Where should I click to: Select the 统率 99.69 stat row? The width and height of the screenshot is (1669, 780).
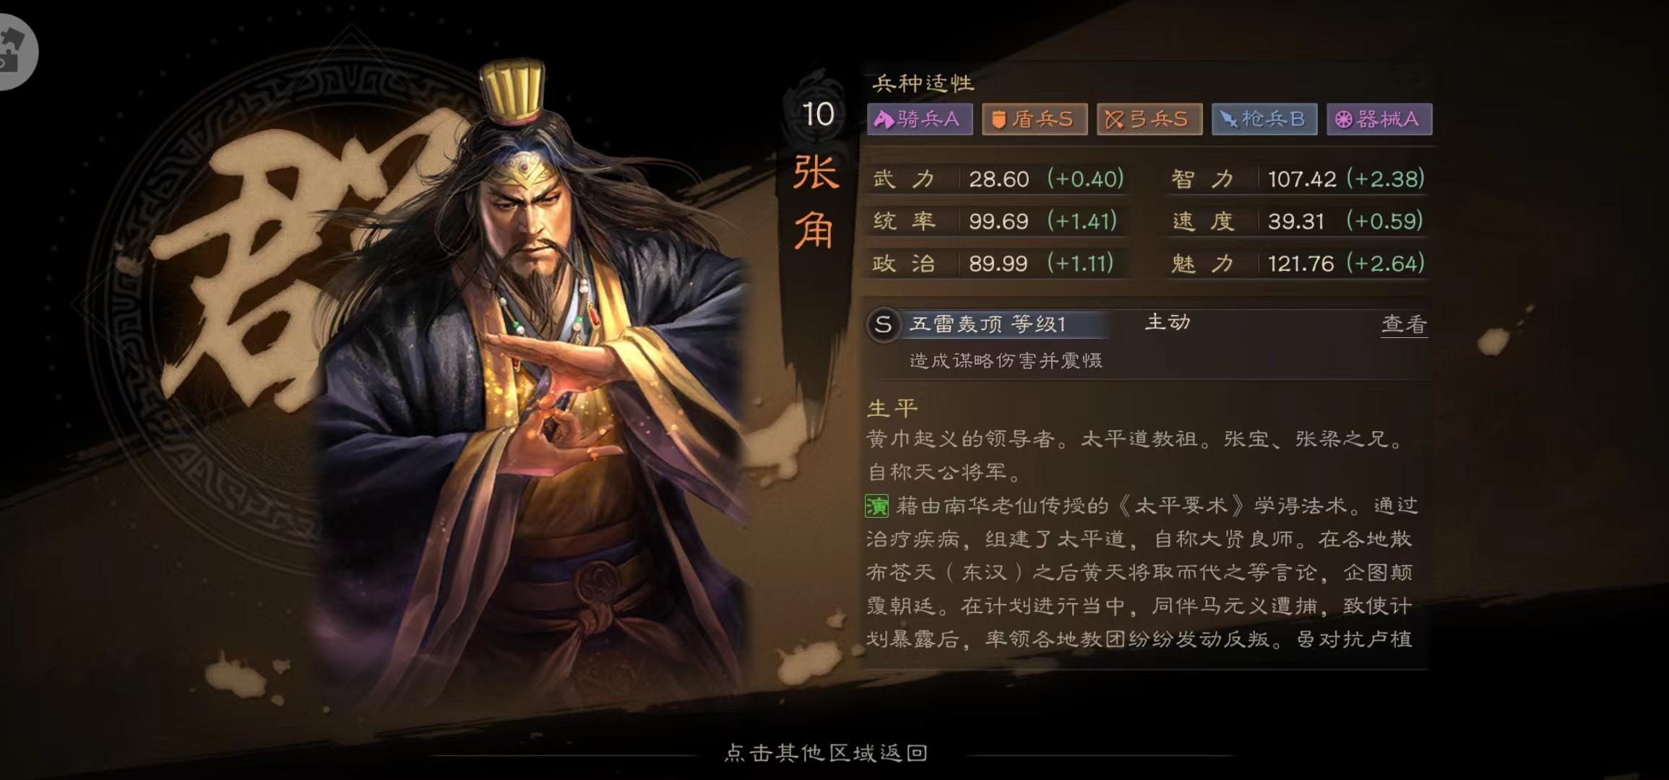[996, 221]
